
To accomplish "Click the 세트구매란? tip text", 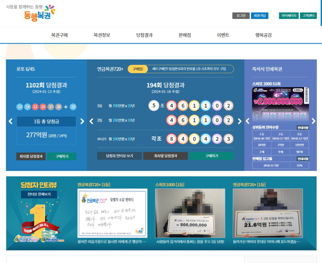I will [189, 69].
